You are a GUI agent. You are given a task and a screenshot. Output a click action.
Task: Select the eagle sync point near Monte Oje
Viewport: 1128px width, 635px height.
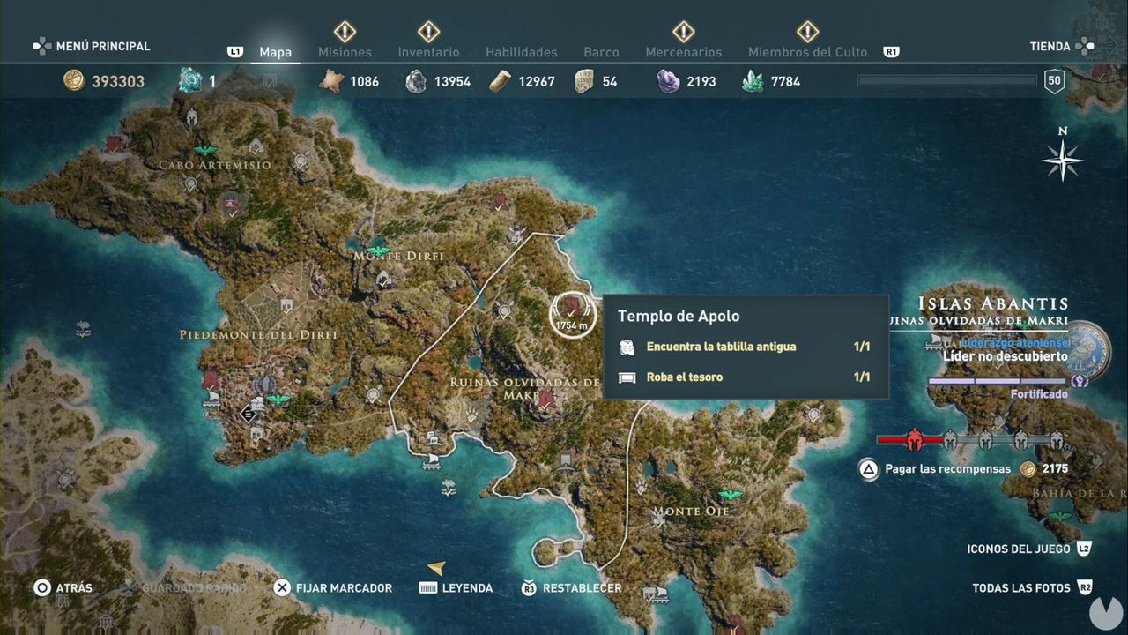coord(729,494)
